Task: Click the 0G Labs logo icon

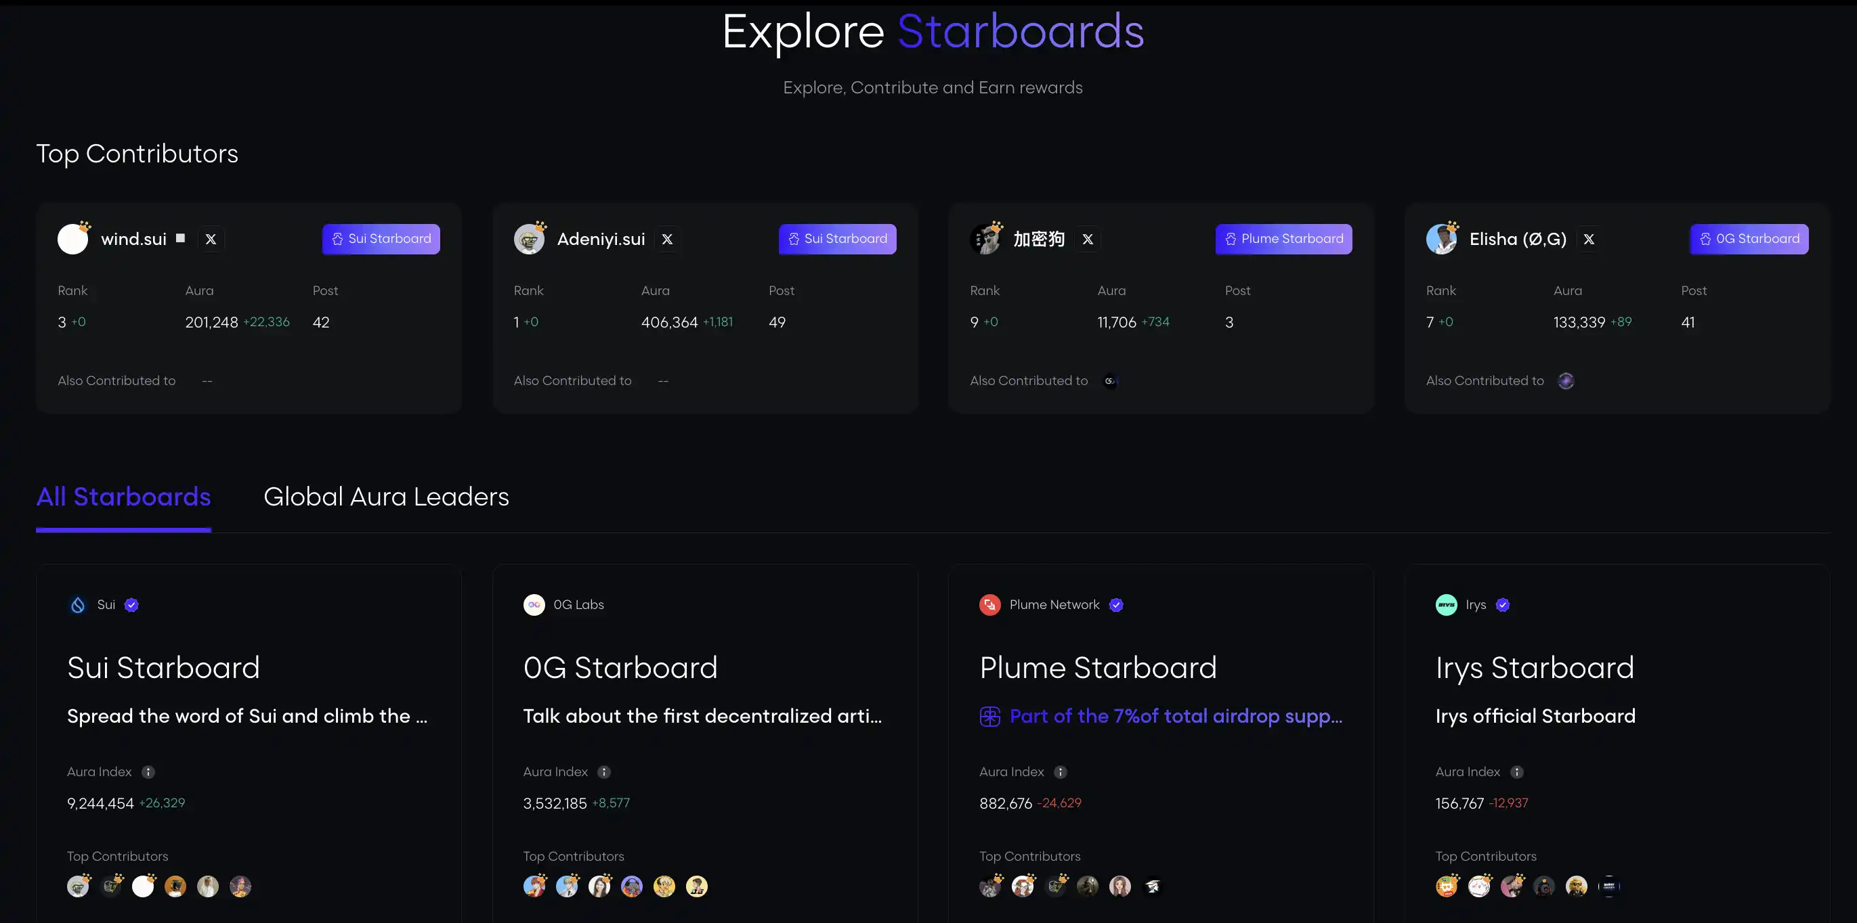Action: click(534, 605)
